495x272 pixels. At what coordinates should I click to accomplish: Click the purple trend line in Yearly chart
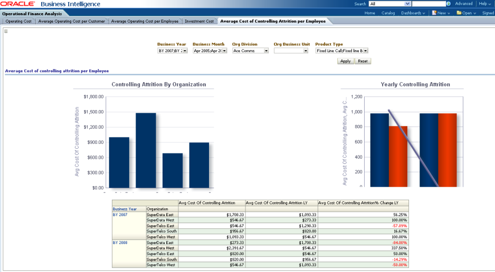coord(413,148)
